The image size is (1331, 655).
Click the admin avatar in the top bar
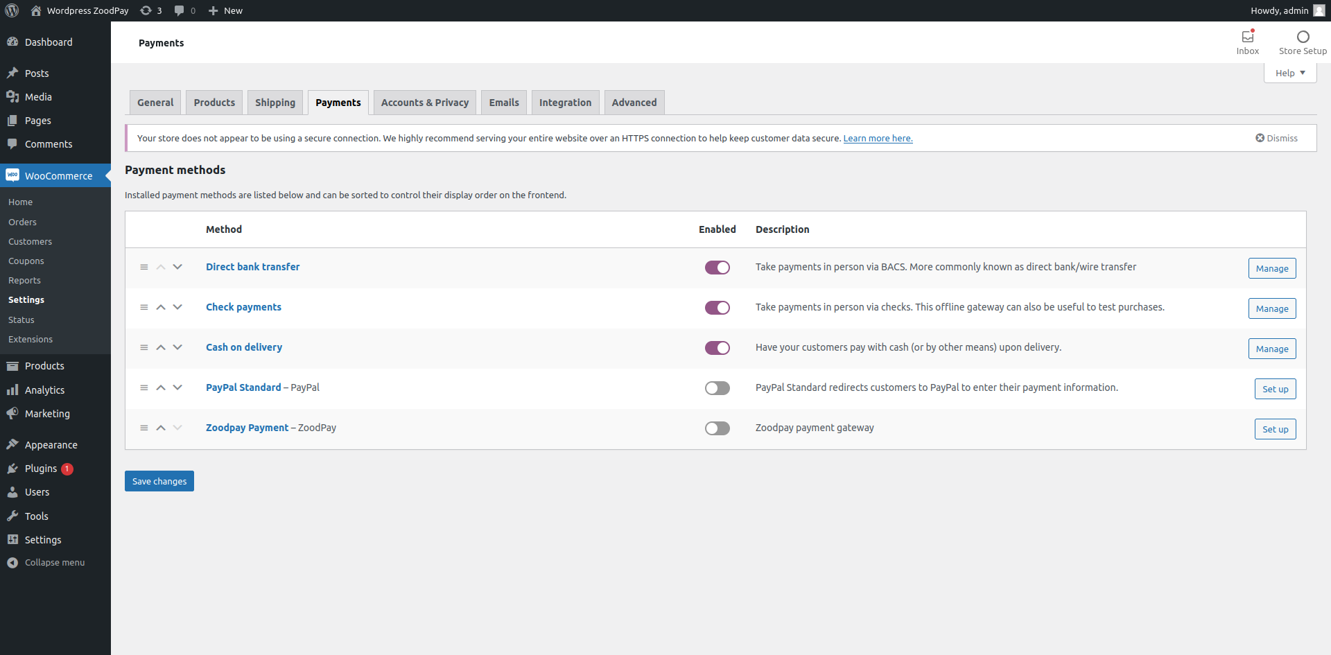point(1319,10)
